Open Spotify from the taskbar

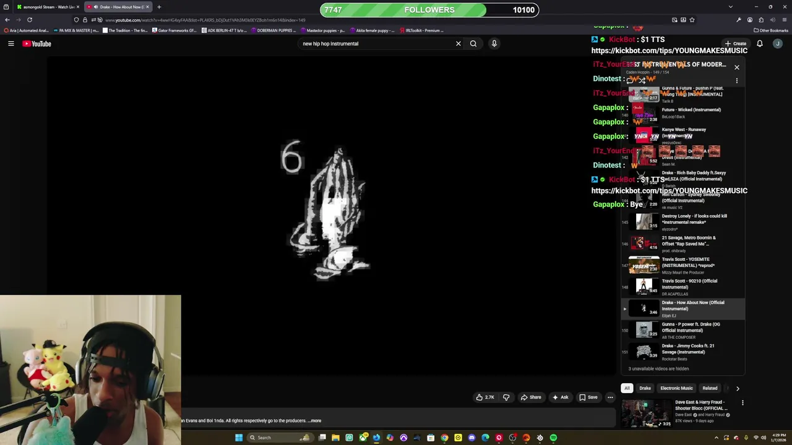553,438
